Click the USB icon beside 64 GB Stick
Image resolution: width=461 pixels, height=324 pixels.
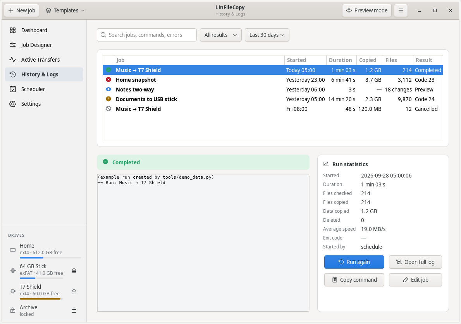(13, 271)
